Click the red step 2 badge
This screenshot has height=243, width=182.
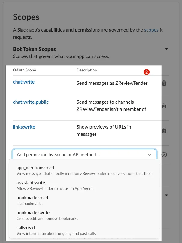pyautogui.click(x=146, y=72)
